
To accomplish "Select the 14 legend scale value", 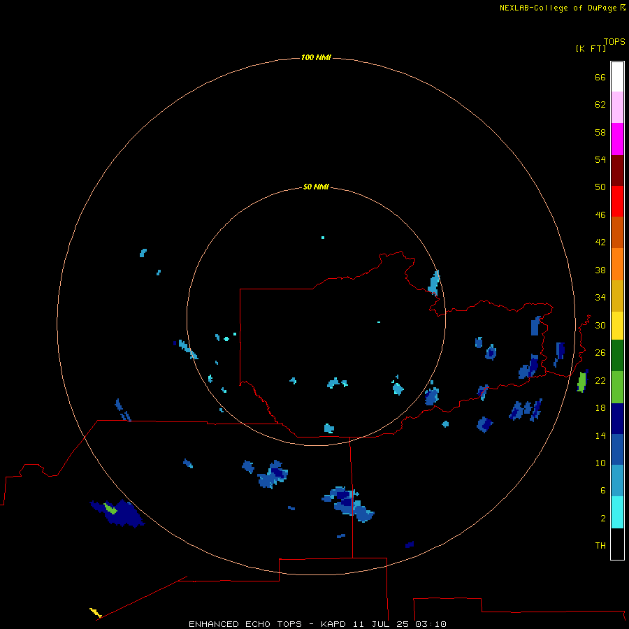I will point(600,435).
